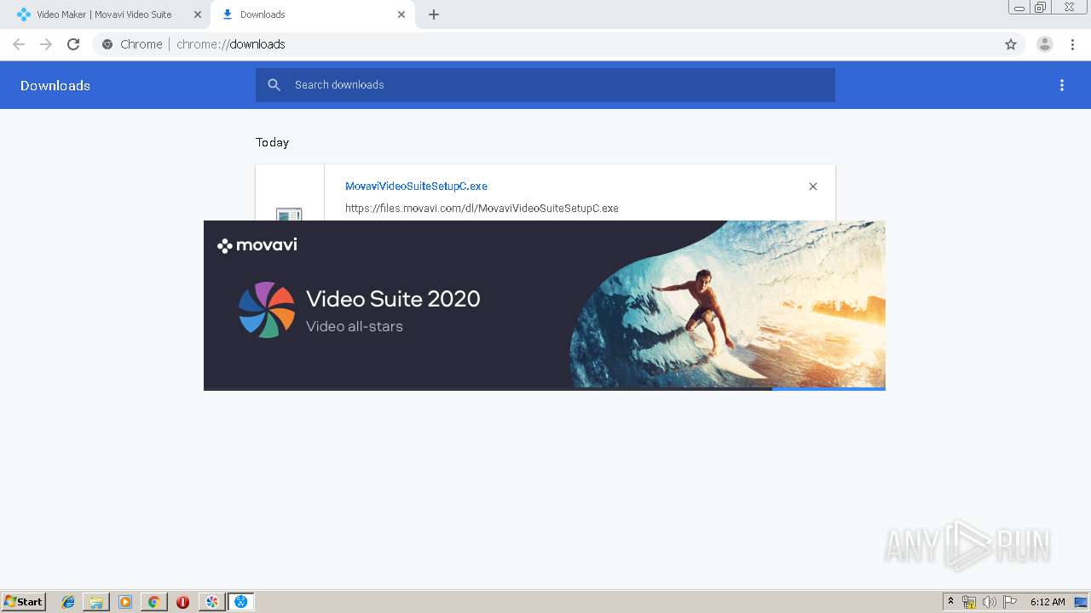1091x613 pixels.
Task: Go back to previous page
Action: (x=19, y=44)
